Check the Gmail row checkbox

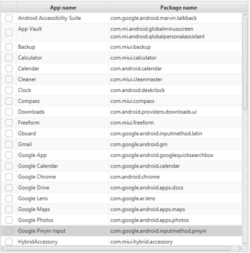(x=9, y=144)
